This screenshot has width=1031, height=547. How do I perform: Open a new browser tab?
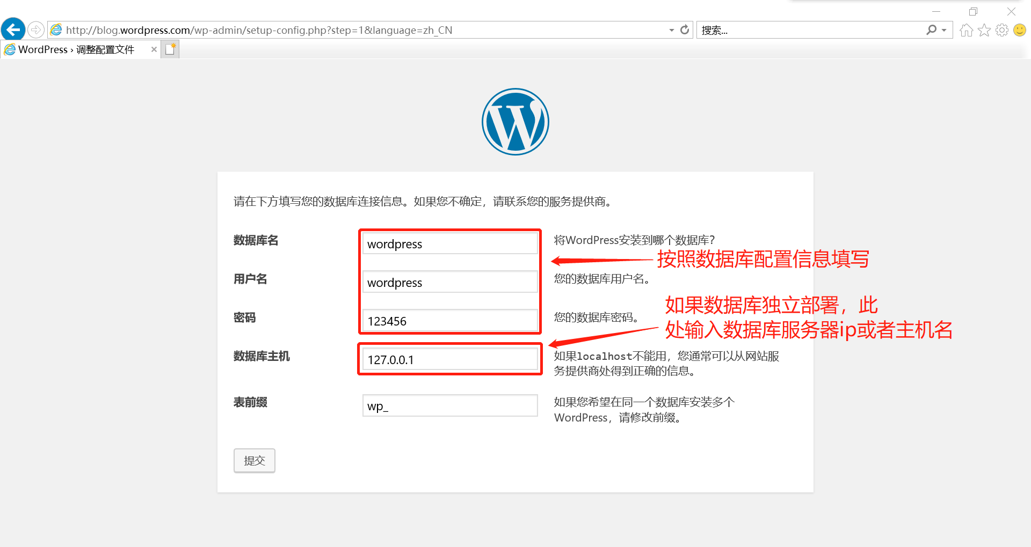click(x=170, y=49)
